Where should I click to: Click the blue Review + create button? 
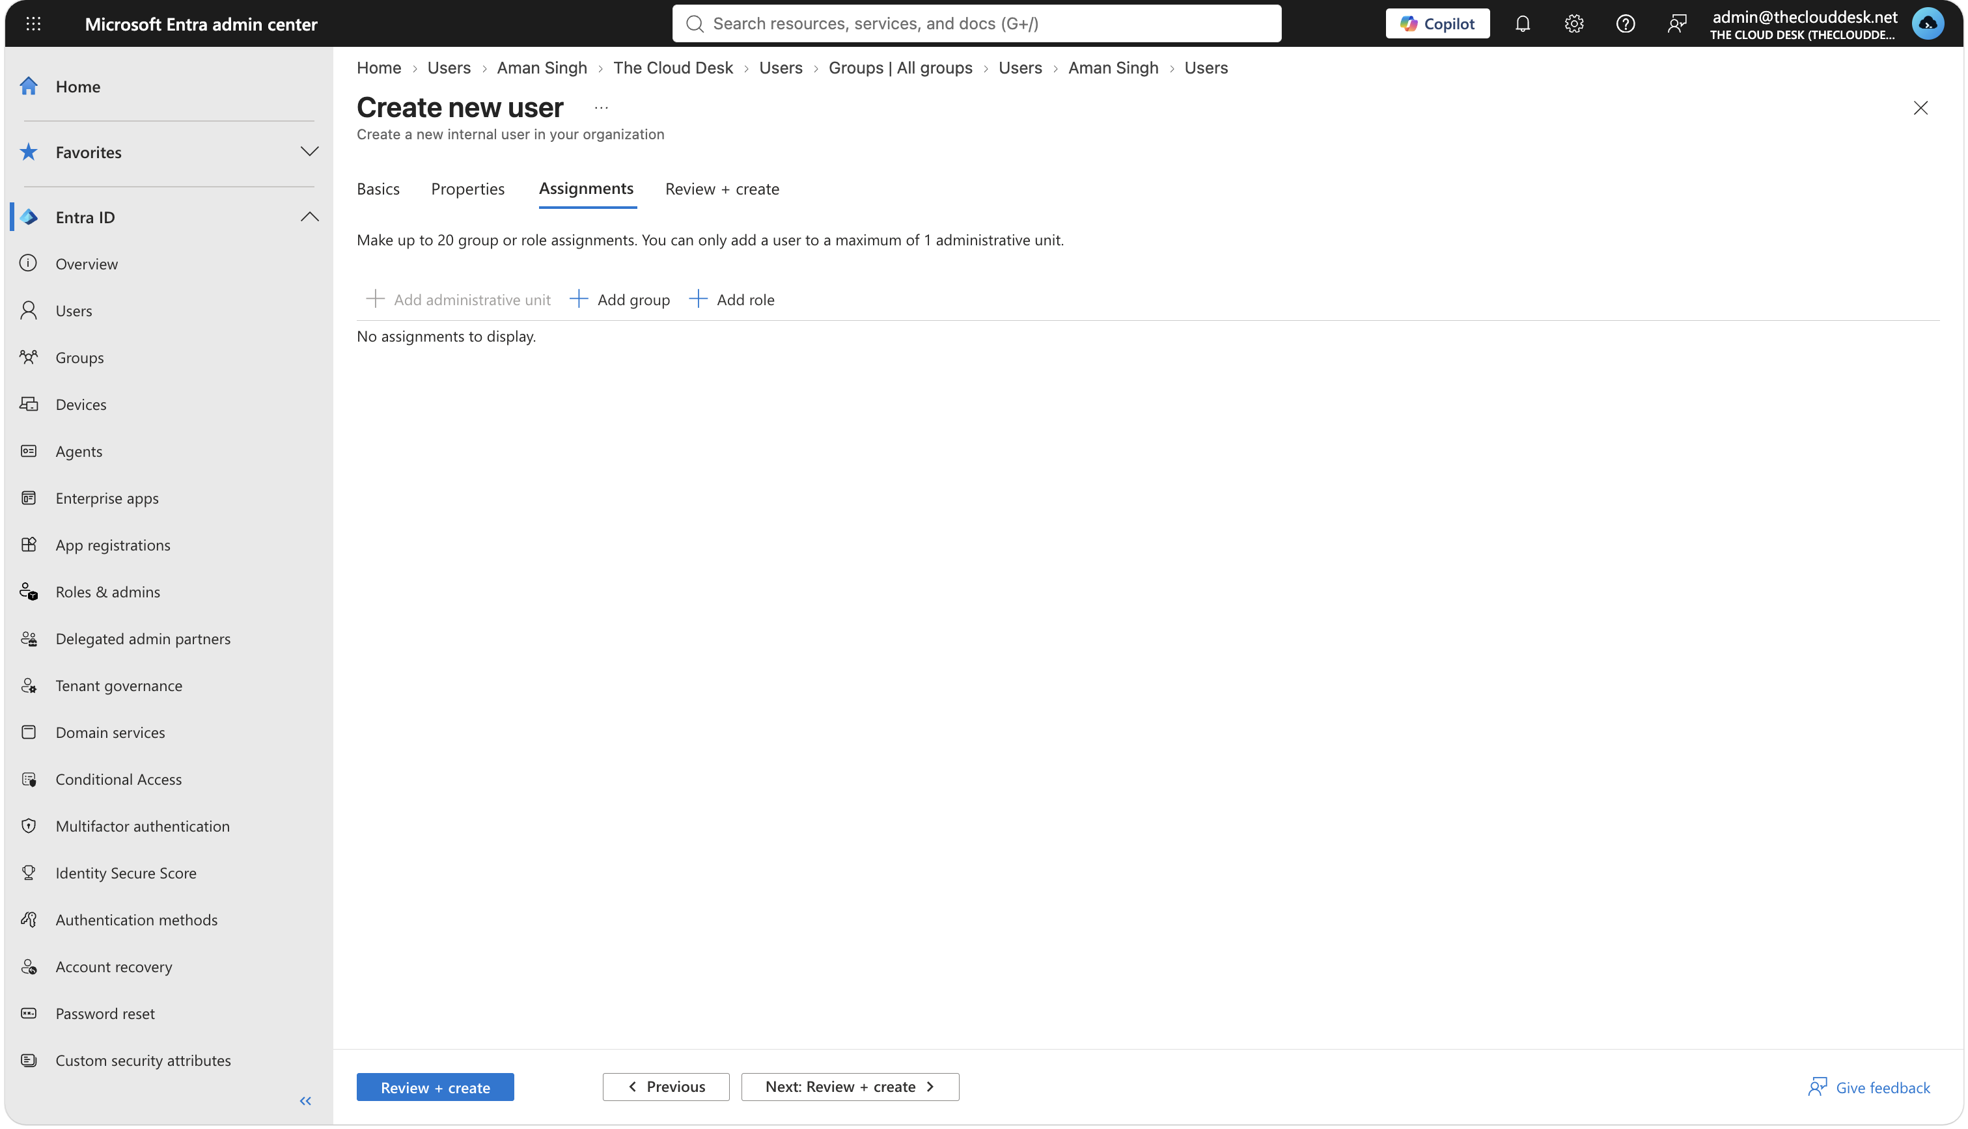coord(435,1087)
